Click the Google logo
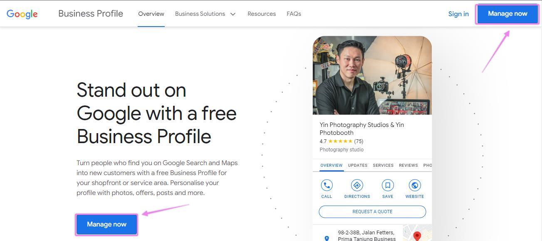The image size is (542, 241). [x=22, y=14]
